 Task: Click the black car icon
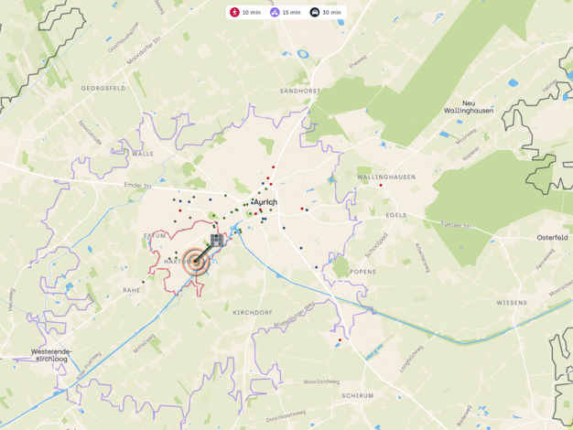point(314,12)
